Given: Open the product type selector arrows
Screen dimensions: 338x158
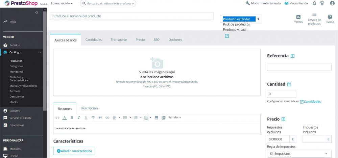Looking at the screenshot, I should point(258,19).
